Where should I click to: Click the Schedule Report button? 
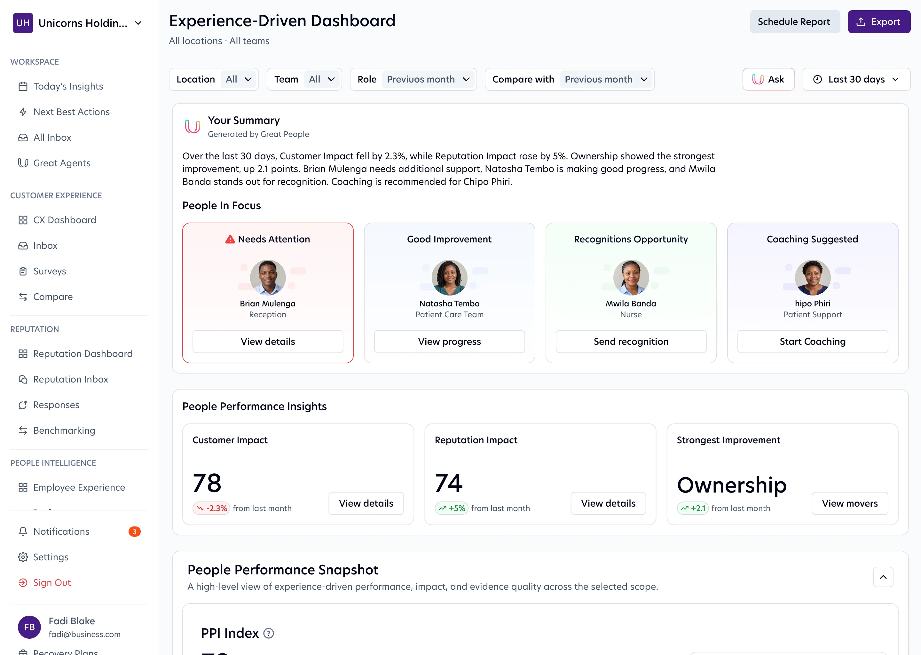coord(795,22)
